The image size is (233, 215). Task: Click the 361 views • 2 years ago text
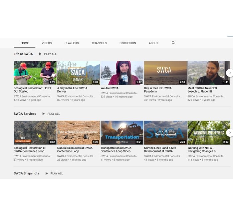pos(158,100)
